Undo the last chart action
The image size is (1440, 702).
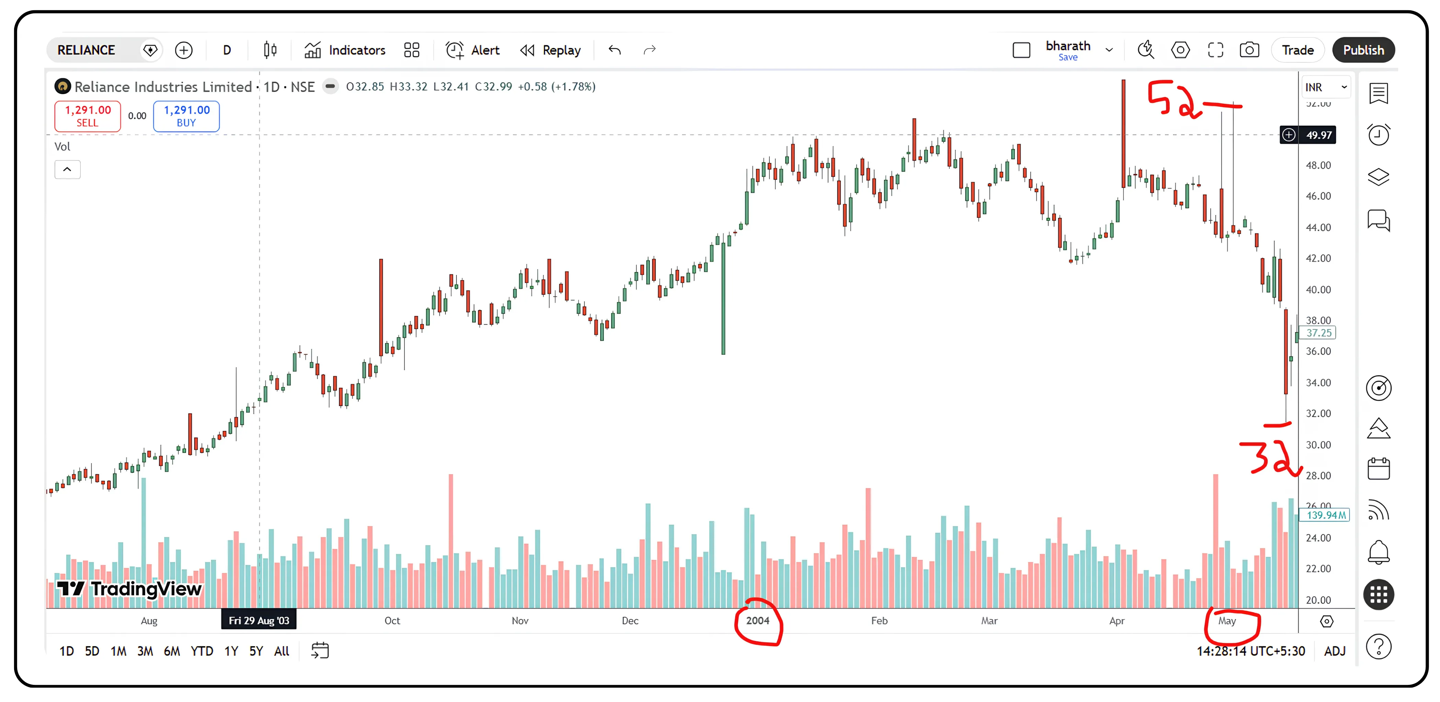614,50
